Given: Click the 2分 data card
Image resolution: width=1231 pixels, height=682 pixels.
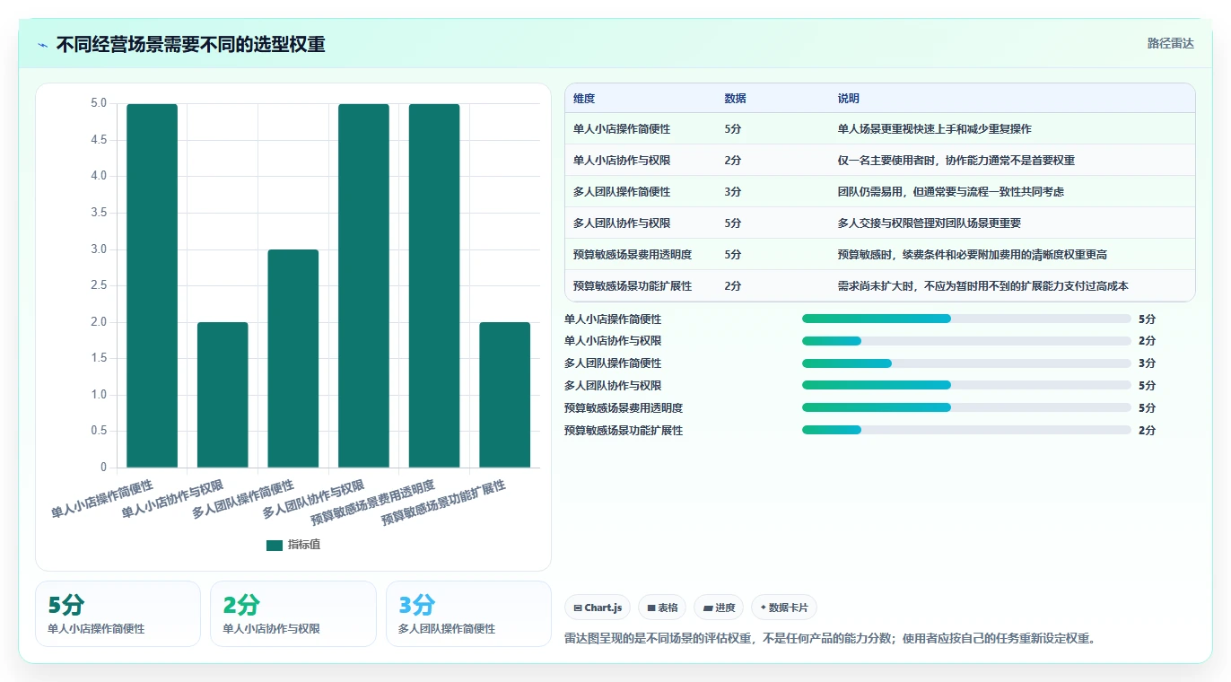Looking at the screenshot, I should tap(293, 614).
